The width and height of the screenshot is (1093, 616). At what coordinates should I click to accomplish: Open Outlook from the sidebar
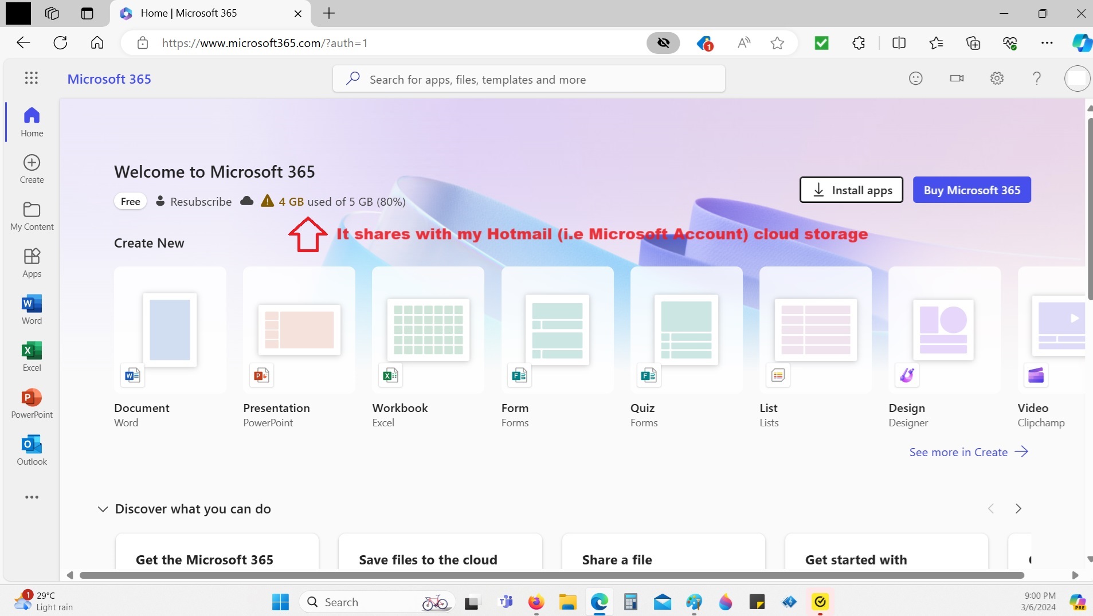[32, 450]
